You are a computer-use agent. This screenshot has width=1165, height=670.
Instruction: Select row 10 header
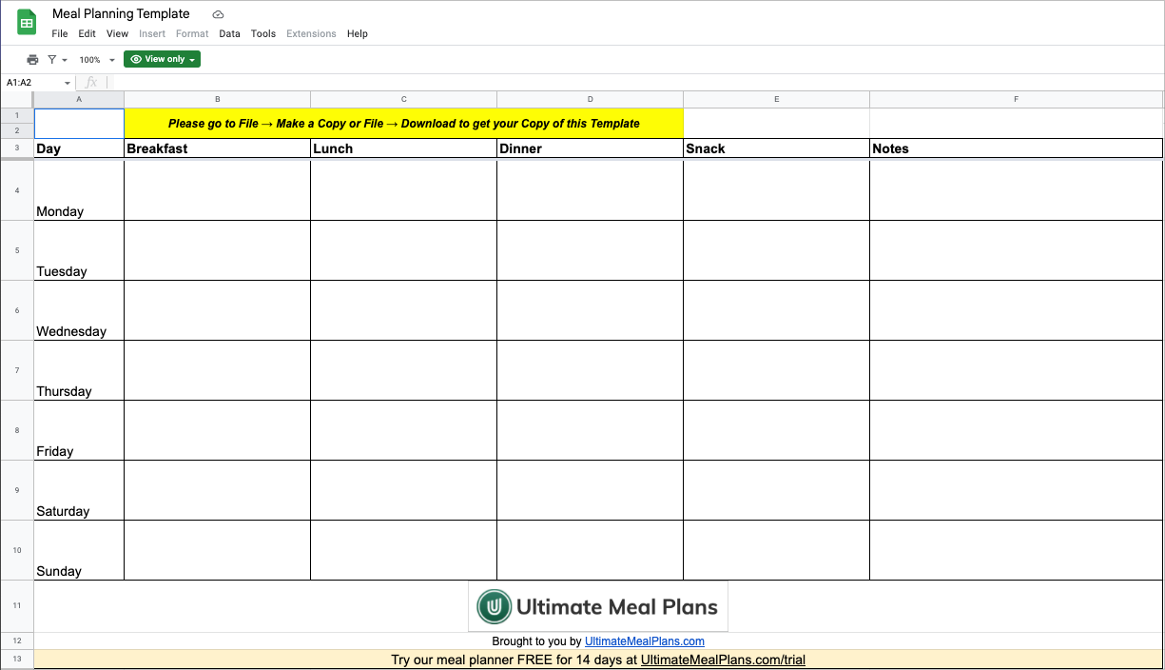click(17, 550)
